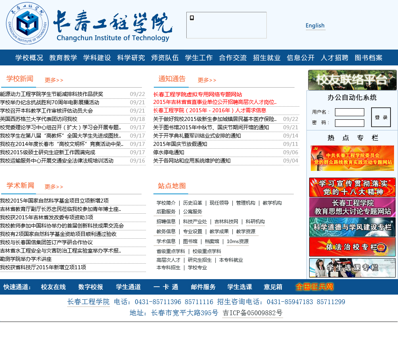Click 更多>> next to 学术新闻
This screenshot has width=398, height=362.
[54, 187]
